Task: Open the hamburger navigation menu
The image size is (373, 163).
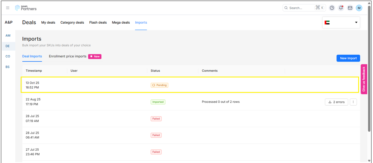Action: pos(8,8)
